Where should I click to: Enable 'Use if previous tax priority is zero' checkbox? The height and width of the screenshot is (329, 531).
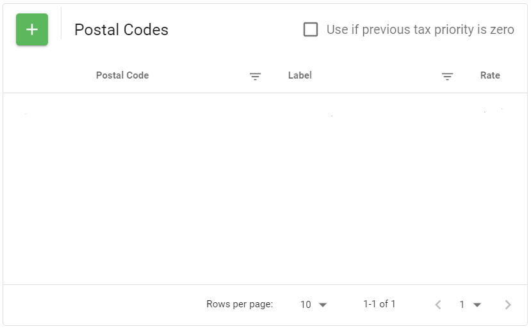[x=311, y=29]
